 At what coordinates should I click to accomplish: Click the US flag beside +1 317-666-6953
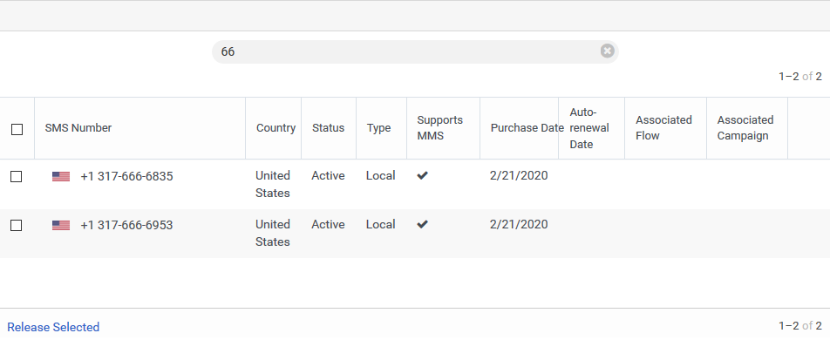click(61, 225)
